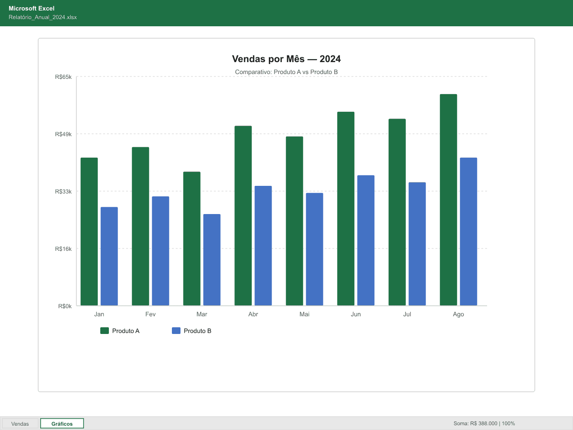Select the Produto B legend label

197,331
